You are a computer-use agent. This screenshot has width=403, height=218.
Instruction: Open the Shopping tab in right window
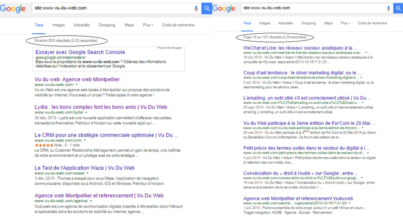click(308, 23)
